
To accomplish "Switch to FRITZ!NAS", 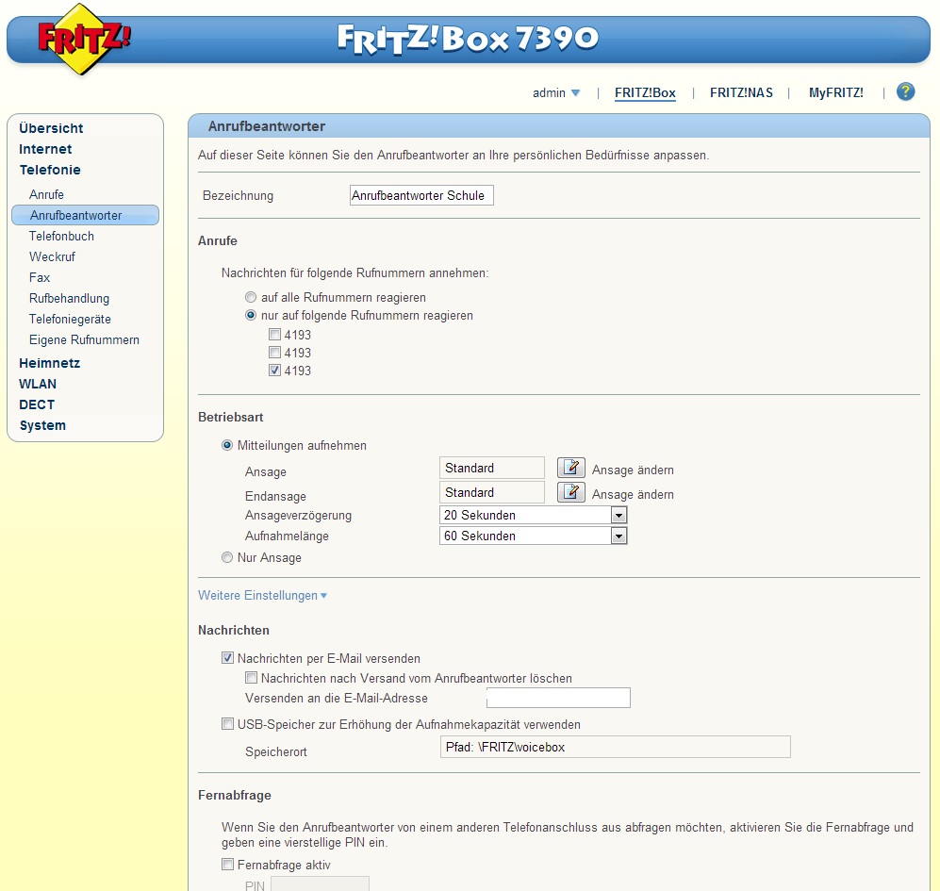I will tap(742, 93).
